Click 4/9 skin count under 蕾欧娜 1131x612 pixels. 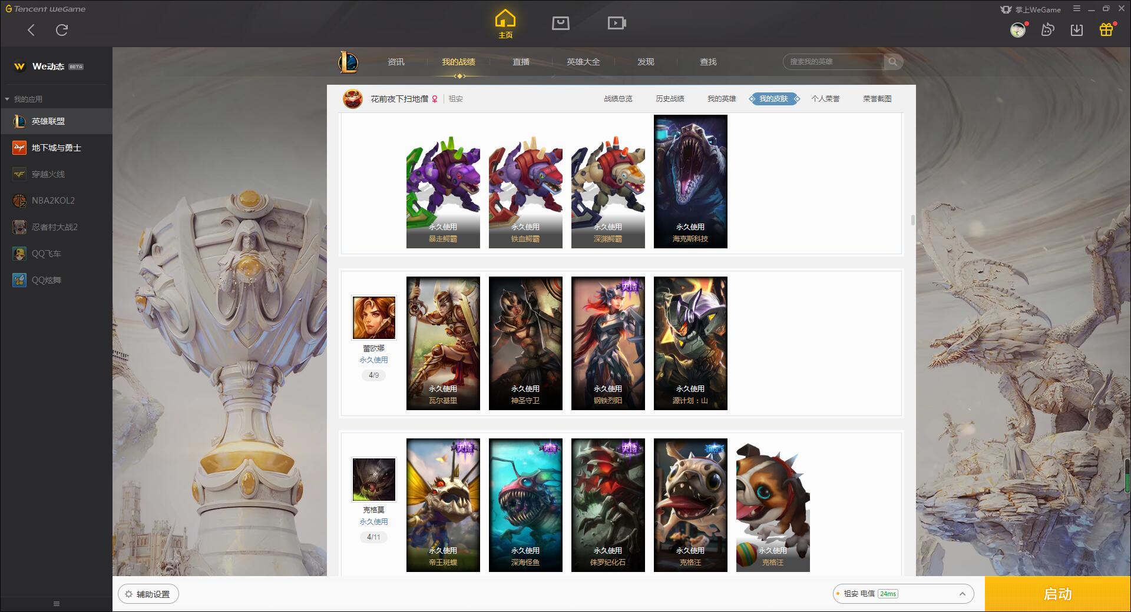click(373, 375)
